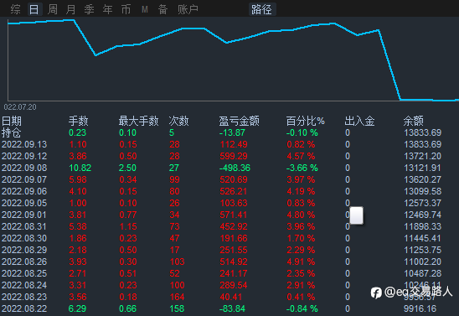Switch to the 年 yearly tab

[x=108, y=9]
